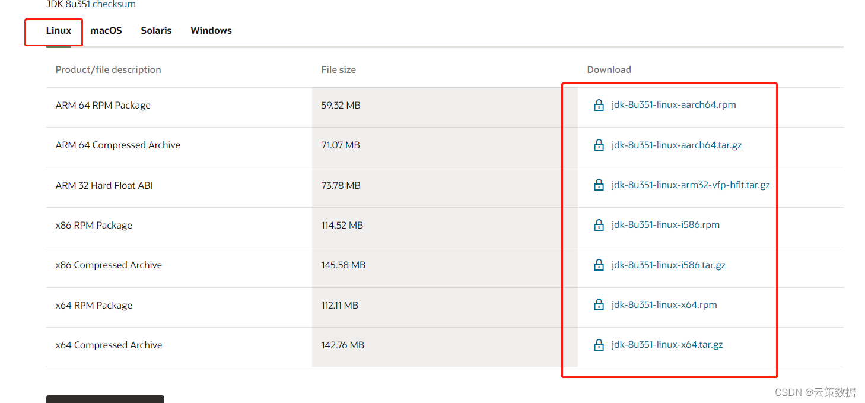Viewport: 865px width, 403px height.
Task: Download jdk-8u351-linux-arm32-vfp-hflt.tar.gz
Action: 691,185
